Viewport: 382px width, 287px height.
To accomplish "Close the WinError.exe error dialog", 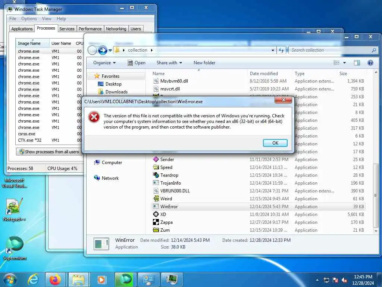I will [284, 100].
